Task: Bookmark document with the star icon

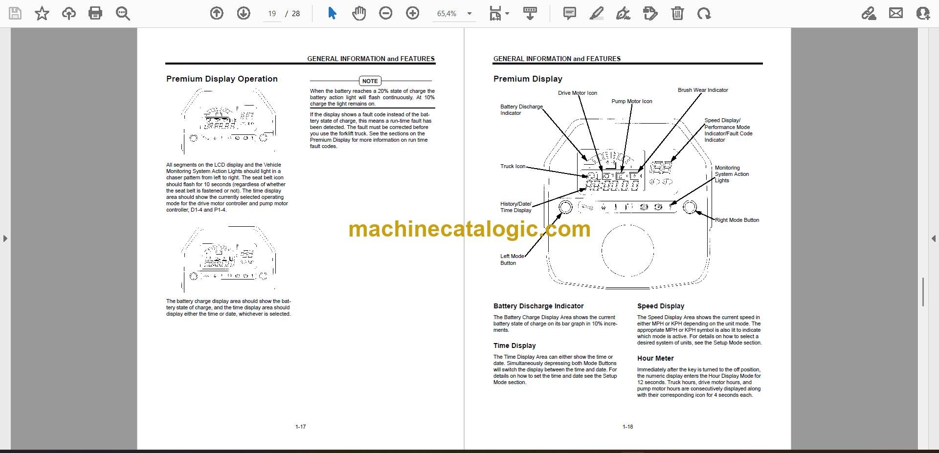Action: pyautogui.click(x=42, y=13)
